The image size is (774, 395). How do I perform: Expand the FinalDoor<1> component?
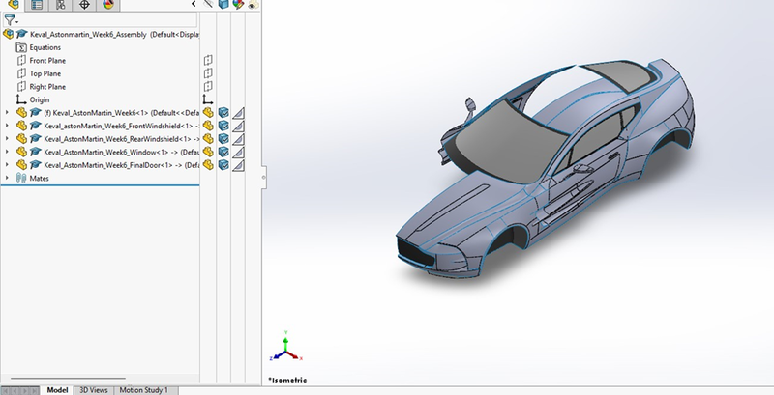(7, 165)
